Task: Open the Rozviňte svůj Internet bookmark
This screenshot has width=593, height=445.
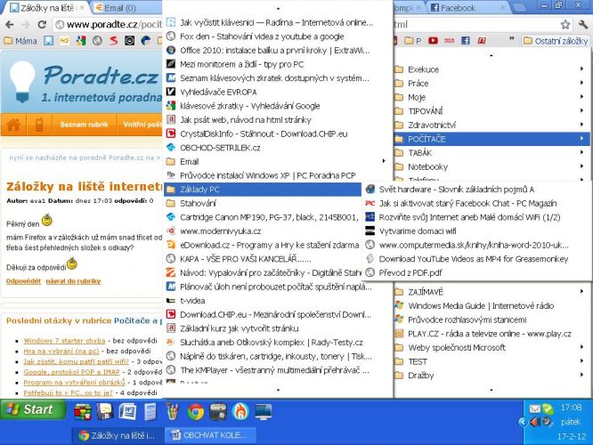Action: (476, 217)
